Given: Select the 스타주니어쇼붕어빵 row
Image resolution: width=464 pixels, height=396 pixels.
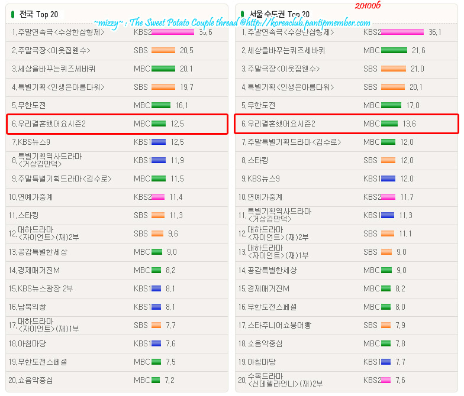Looking at the screenshot, I should [x=347, y=325].
